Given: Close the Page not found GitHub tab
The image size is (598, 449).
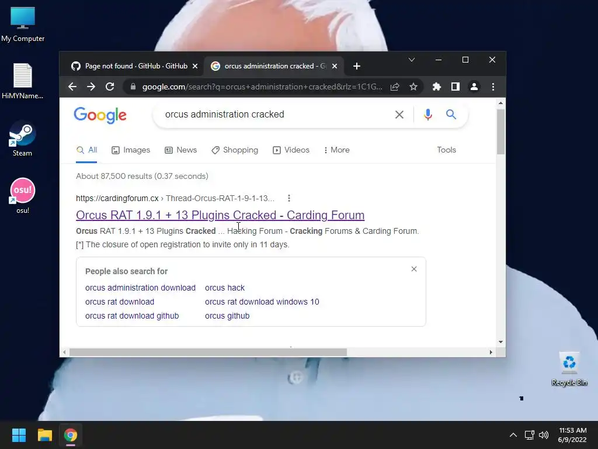Looking at the screenshot, I should (x=195, y=66).
